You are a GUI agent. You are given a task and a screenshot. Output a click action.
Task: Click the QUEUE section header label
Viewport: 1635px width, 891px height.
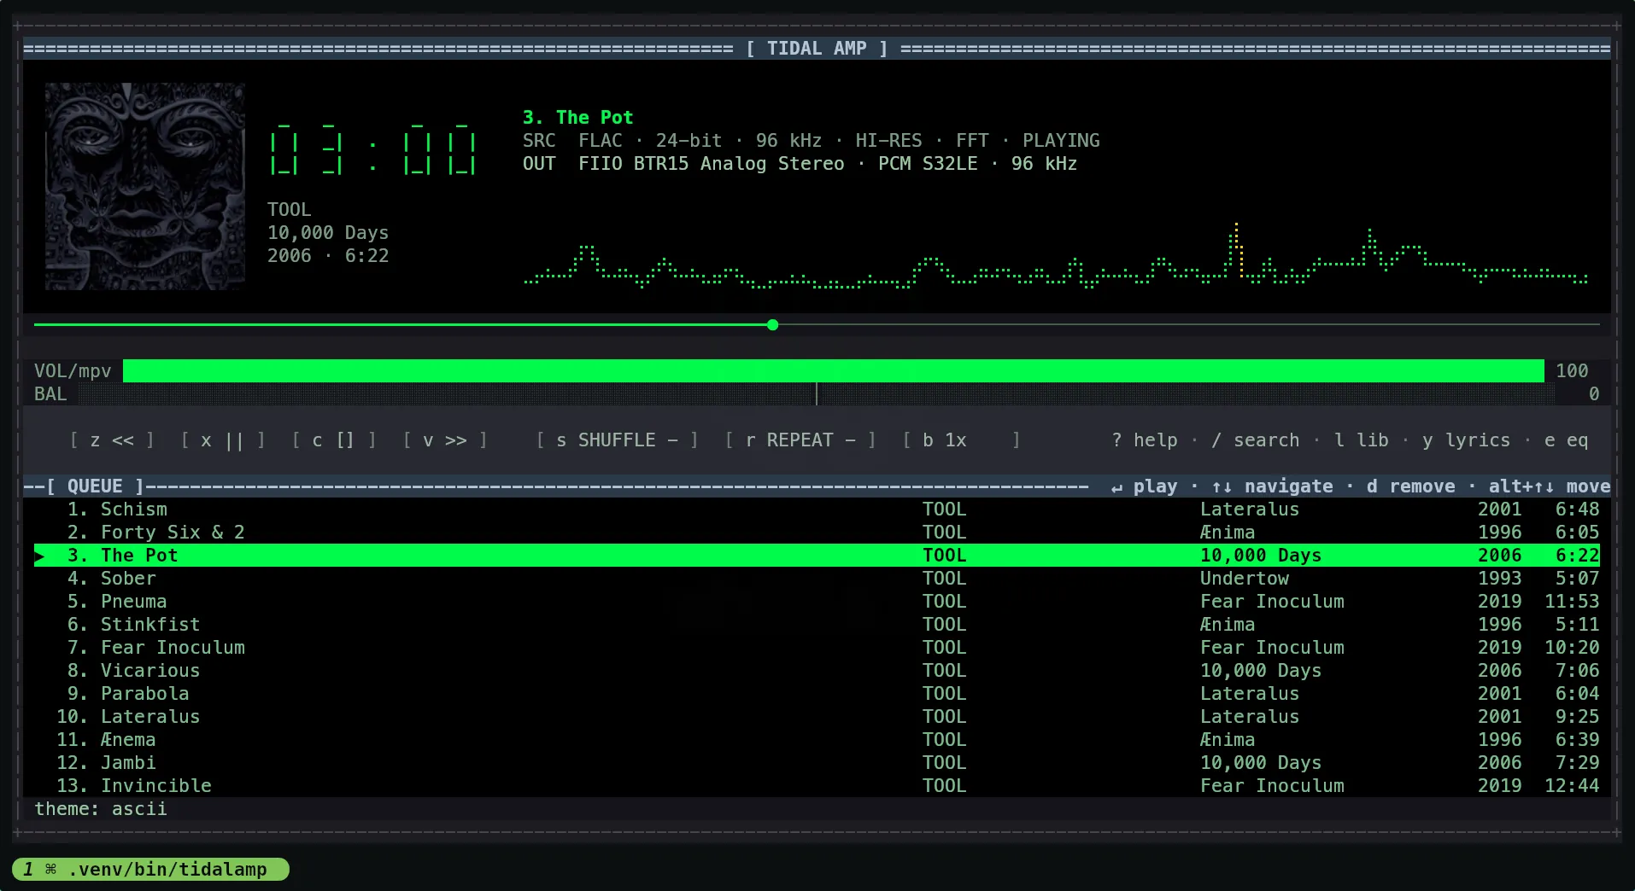point(95,486)
